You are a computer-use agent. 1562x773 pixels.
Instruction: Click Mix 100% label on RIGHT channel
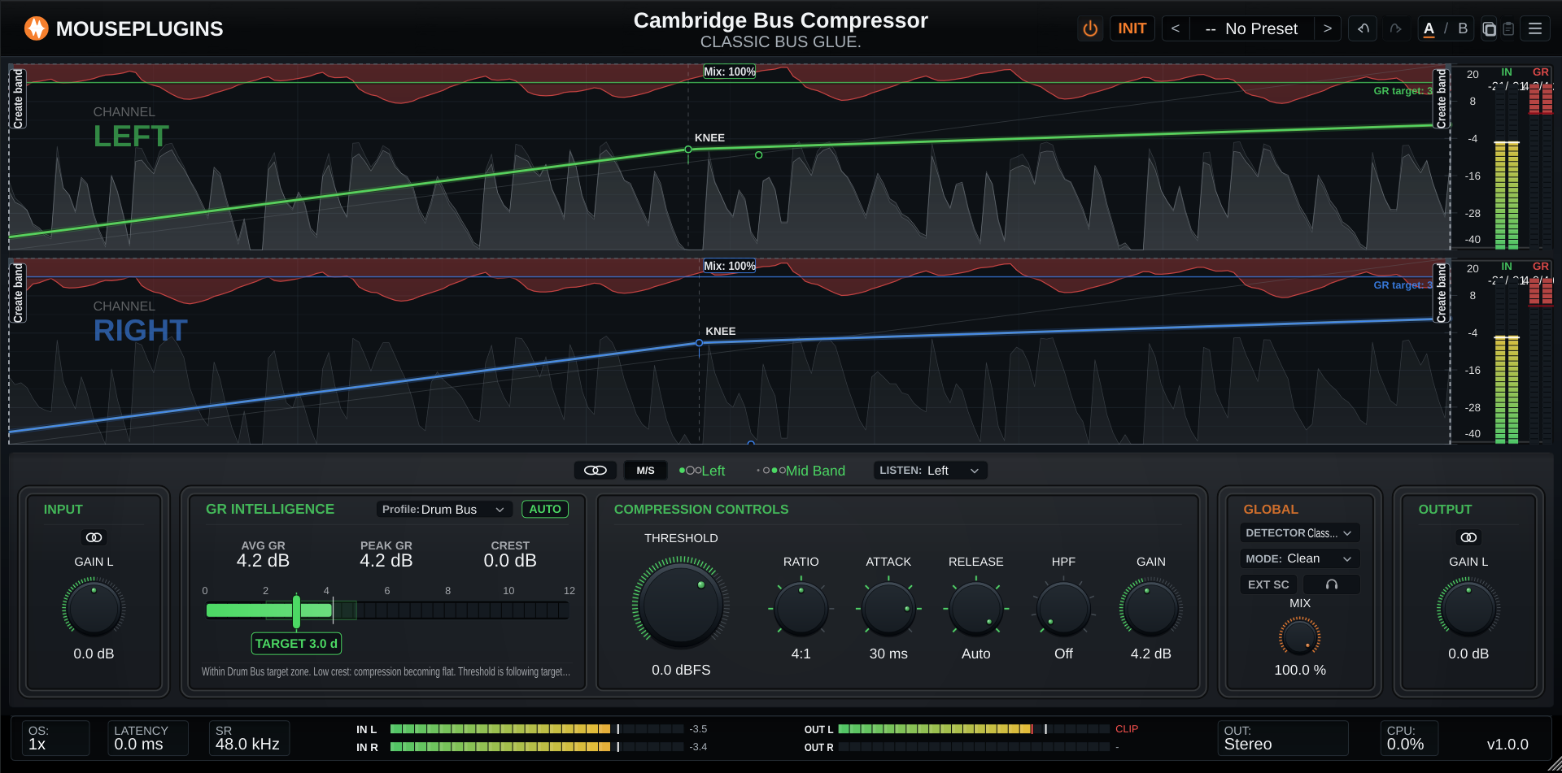[x=730, y=266]
